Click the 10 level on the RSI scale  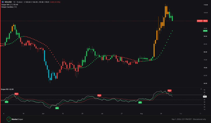(x=204, y=109)
